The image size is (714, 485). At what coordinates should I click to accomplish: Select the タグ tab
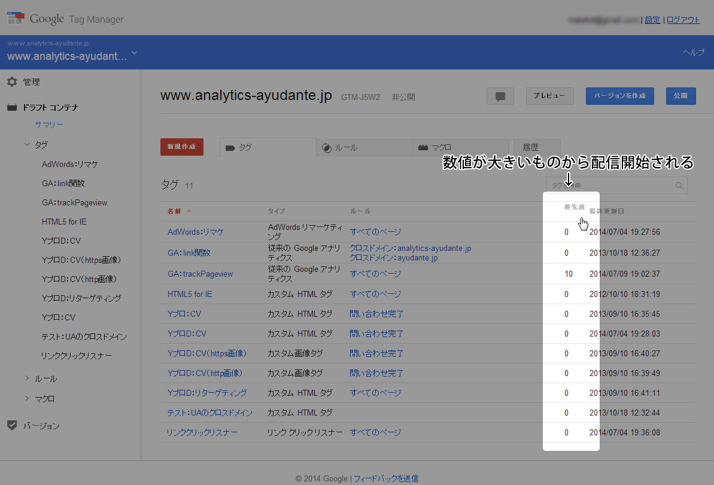tap(268, 147)
